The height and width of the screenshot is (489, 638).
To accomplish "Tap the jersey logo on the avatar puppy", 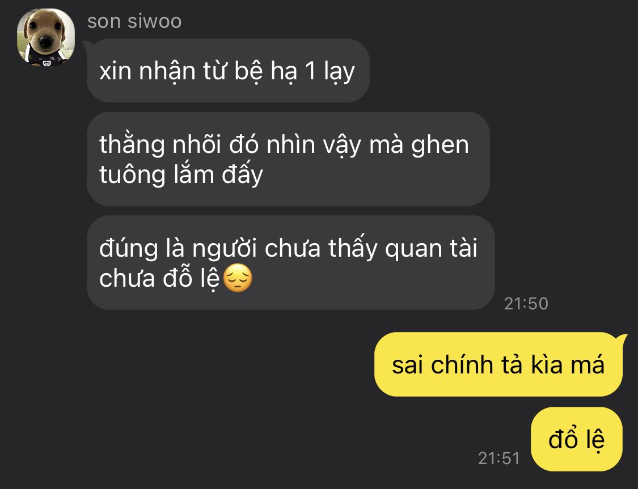I will [47, 62].
